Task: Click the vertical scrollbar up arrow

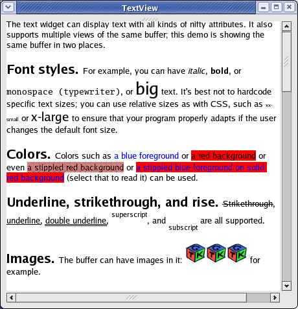Action: [x=286, y=27]
